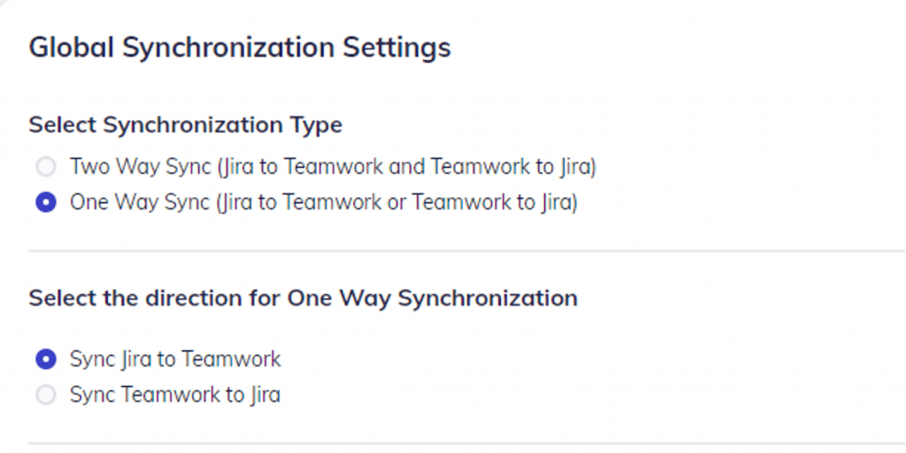Choose the One Way Sync radio option
Image resolution: width=906 pixels, height=453 pixels.
coord(45,203)
